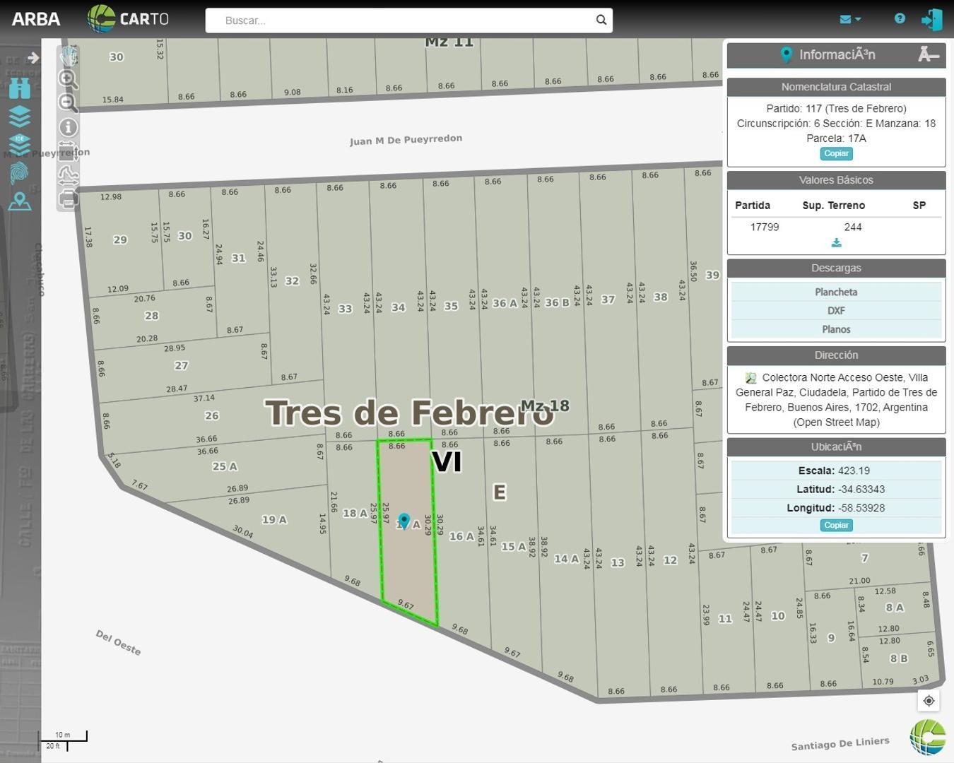Expand the left sidebar with arrow
This screenshot has height=763, width=954.
pos(33,58)
